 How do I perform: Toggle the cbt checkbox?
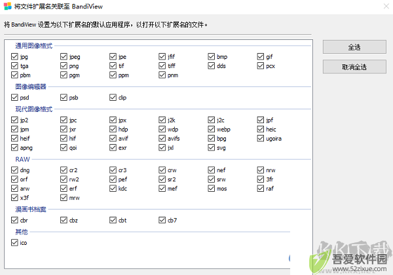tap(113, 220)
